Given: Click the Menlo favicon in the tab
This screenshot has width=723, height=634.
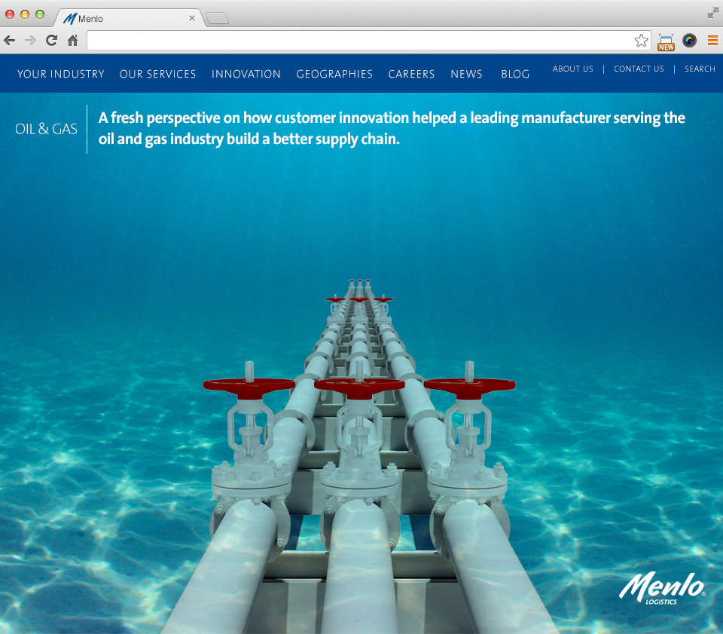Looking at the screenshot, I should click(69, 18).
